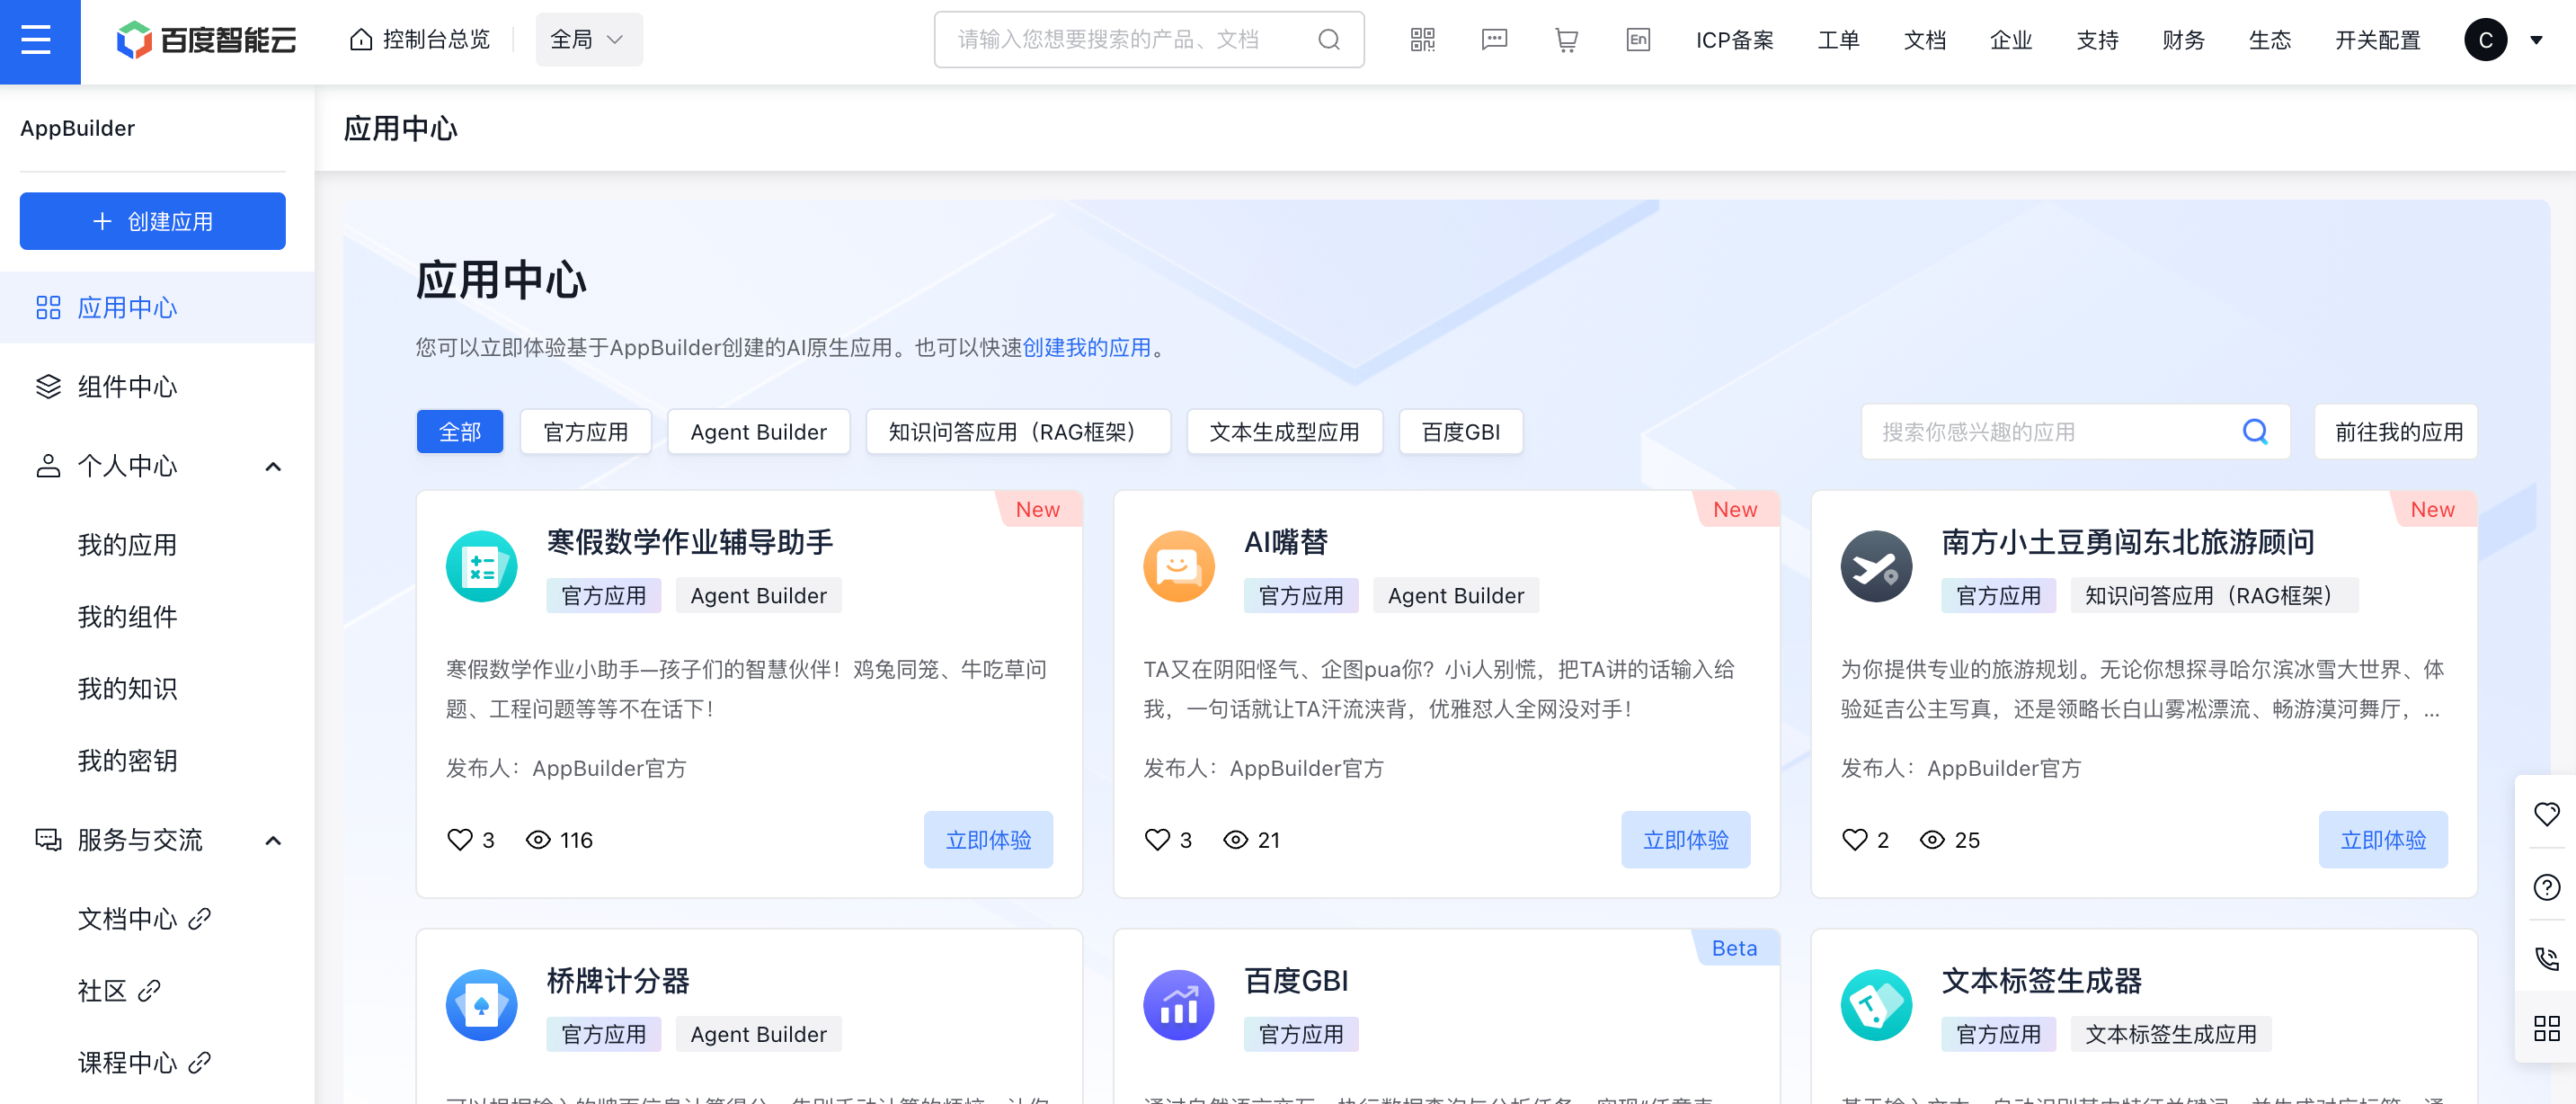The height and width of the screenshot is (1104, 2576).
Task: Open the shopping cart icon
Action: point(1566,40)
